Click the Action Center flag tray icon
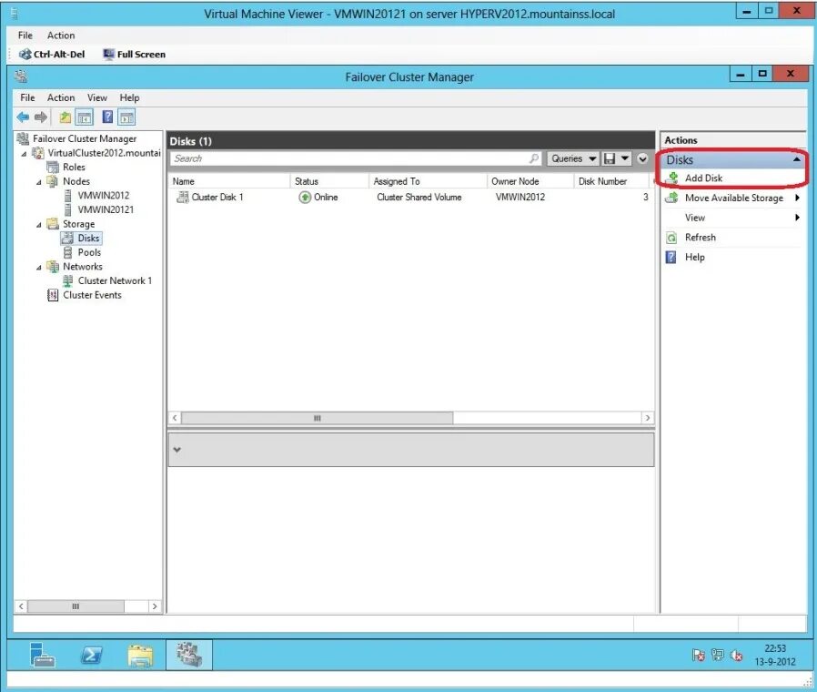817x692 pixels. (x=698, y=655)
